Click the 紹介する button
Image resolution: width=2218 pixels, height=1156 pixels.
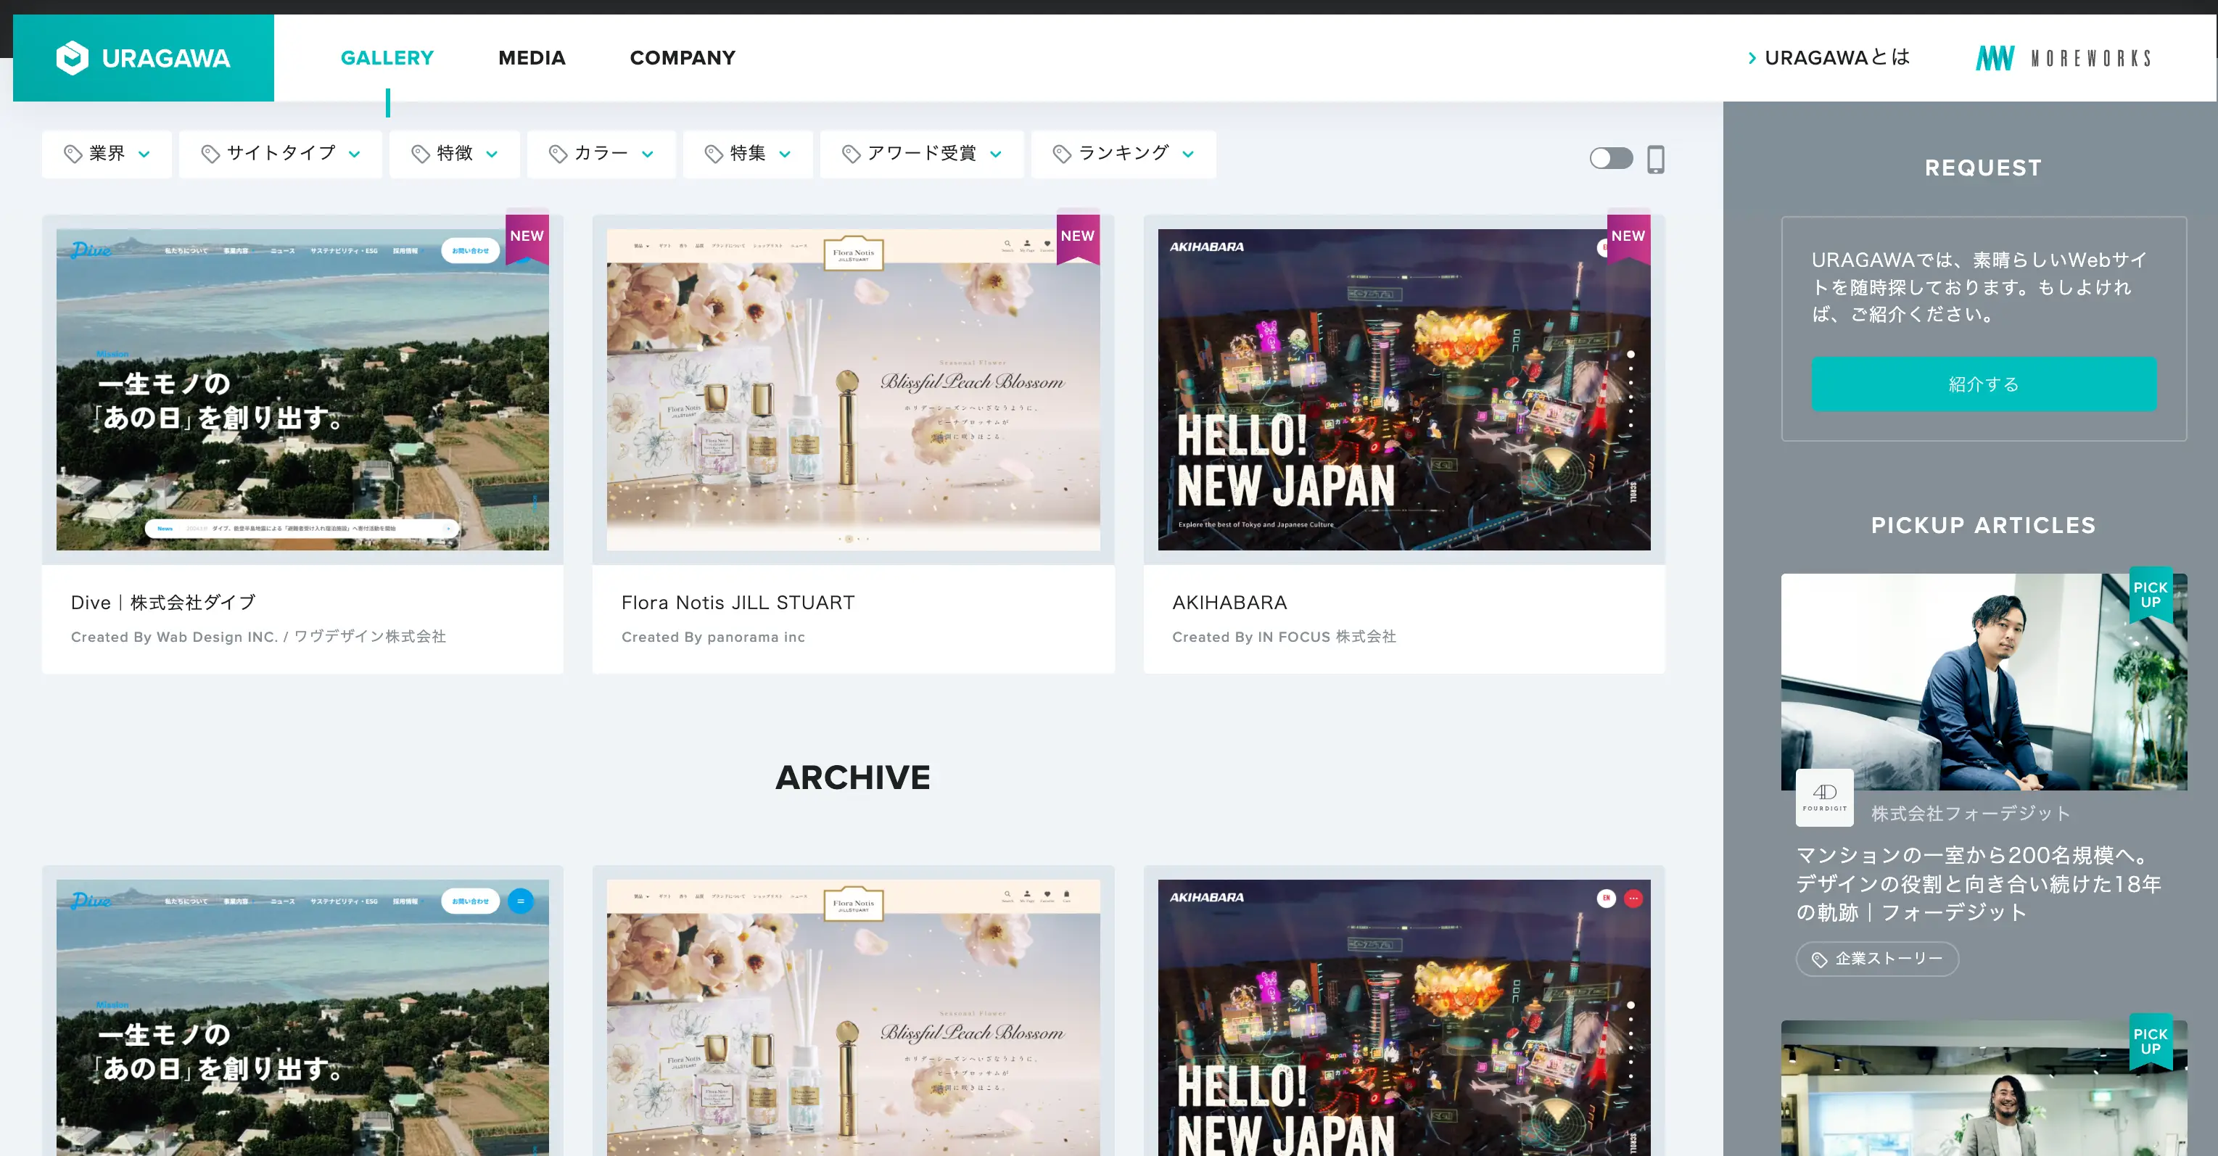(x=1983, y=384)
